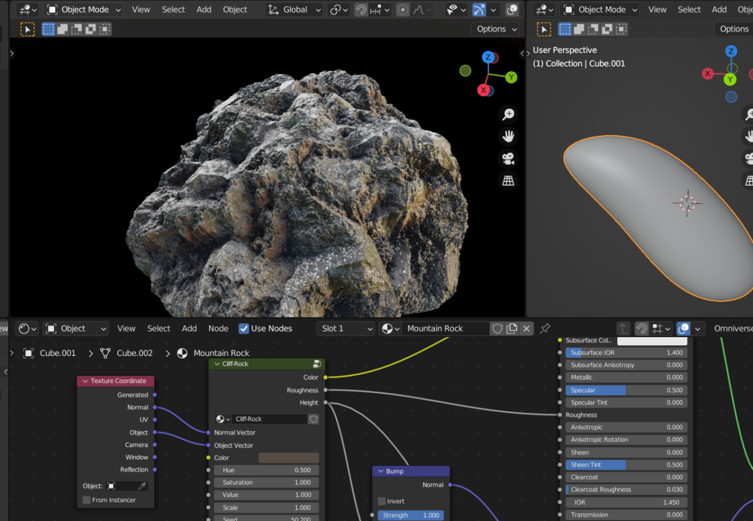This screenshot has height=521, width=753.
Task: Unlink the Mountain Rock material with X
Action: 526,328
